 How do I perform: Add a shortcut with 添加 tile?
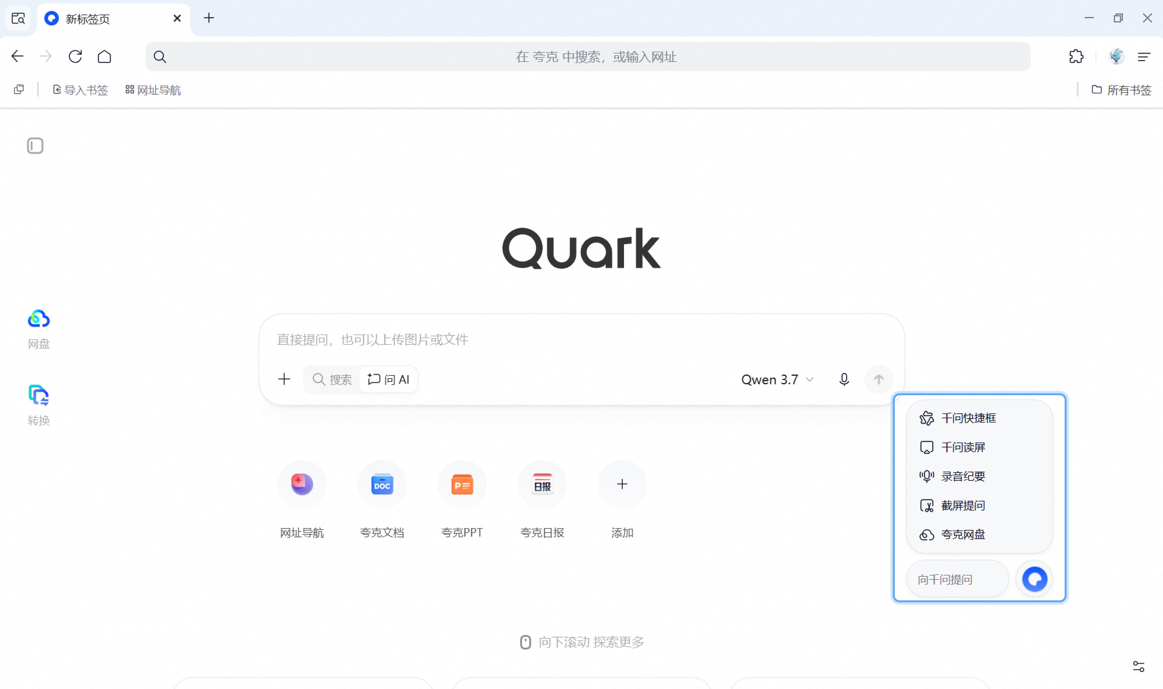tap(622, 500)
